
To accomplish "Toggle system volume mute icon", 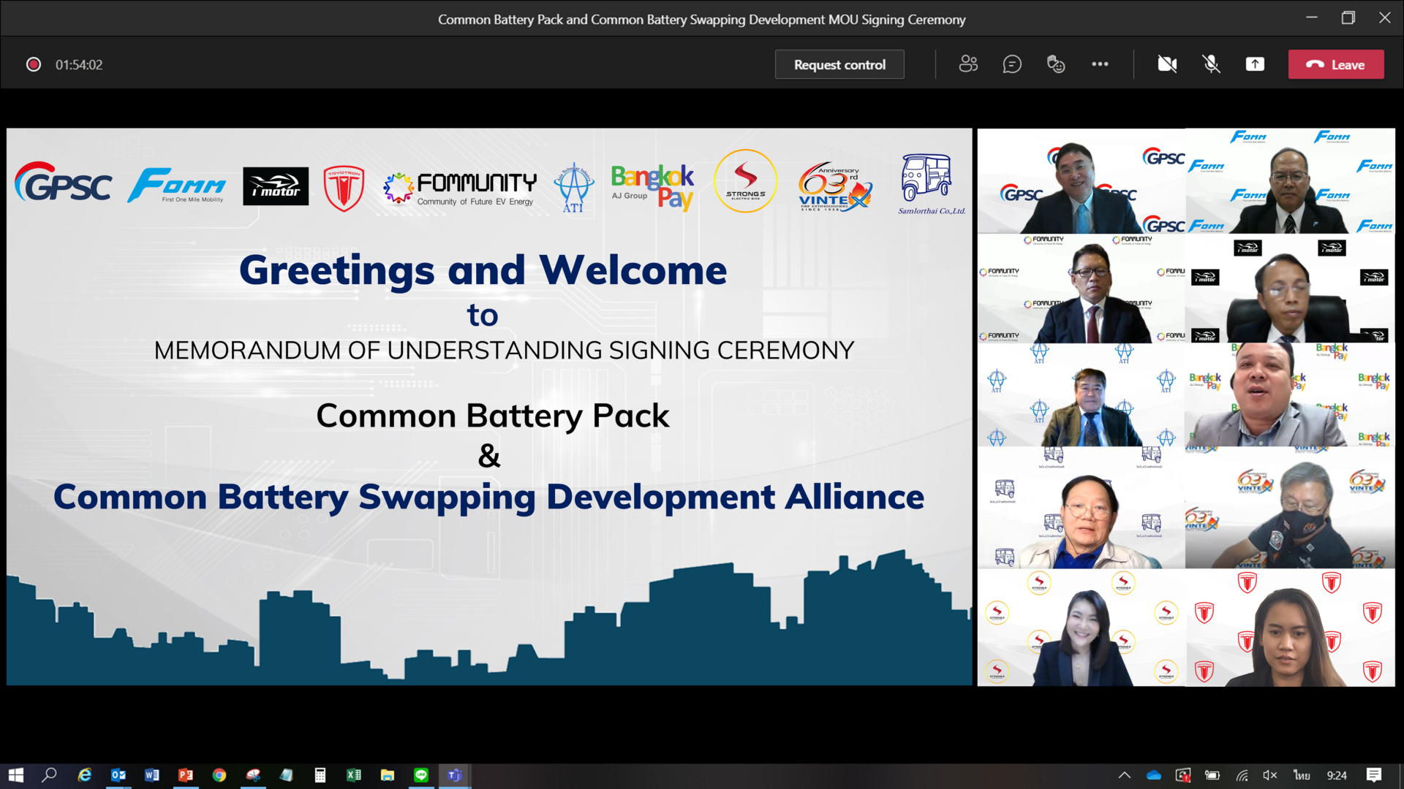I will pos(1270,775).
